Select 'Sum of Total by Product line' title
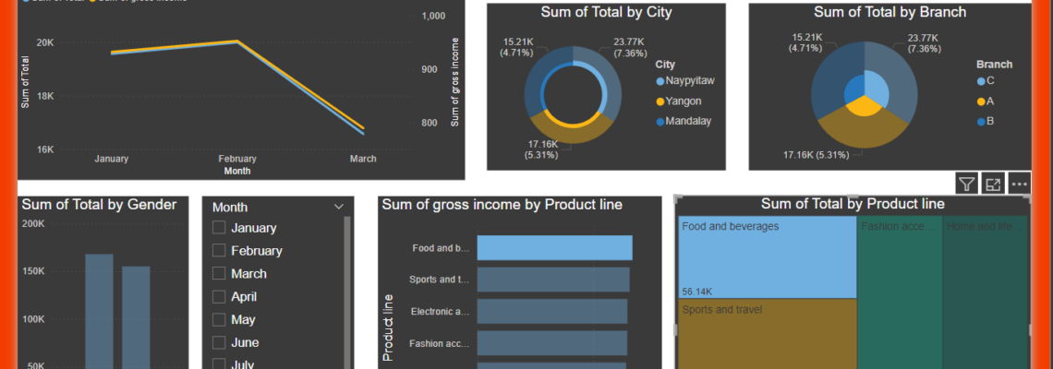Image resolution: width=1053 pixels, height=369 pixels. click(x=853, y=204)
